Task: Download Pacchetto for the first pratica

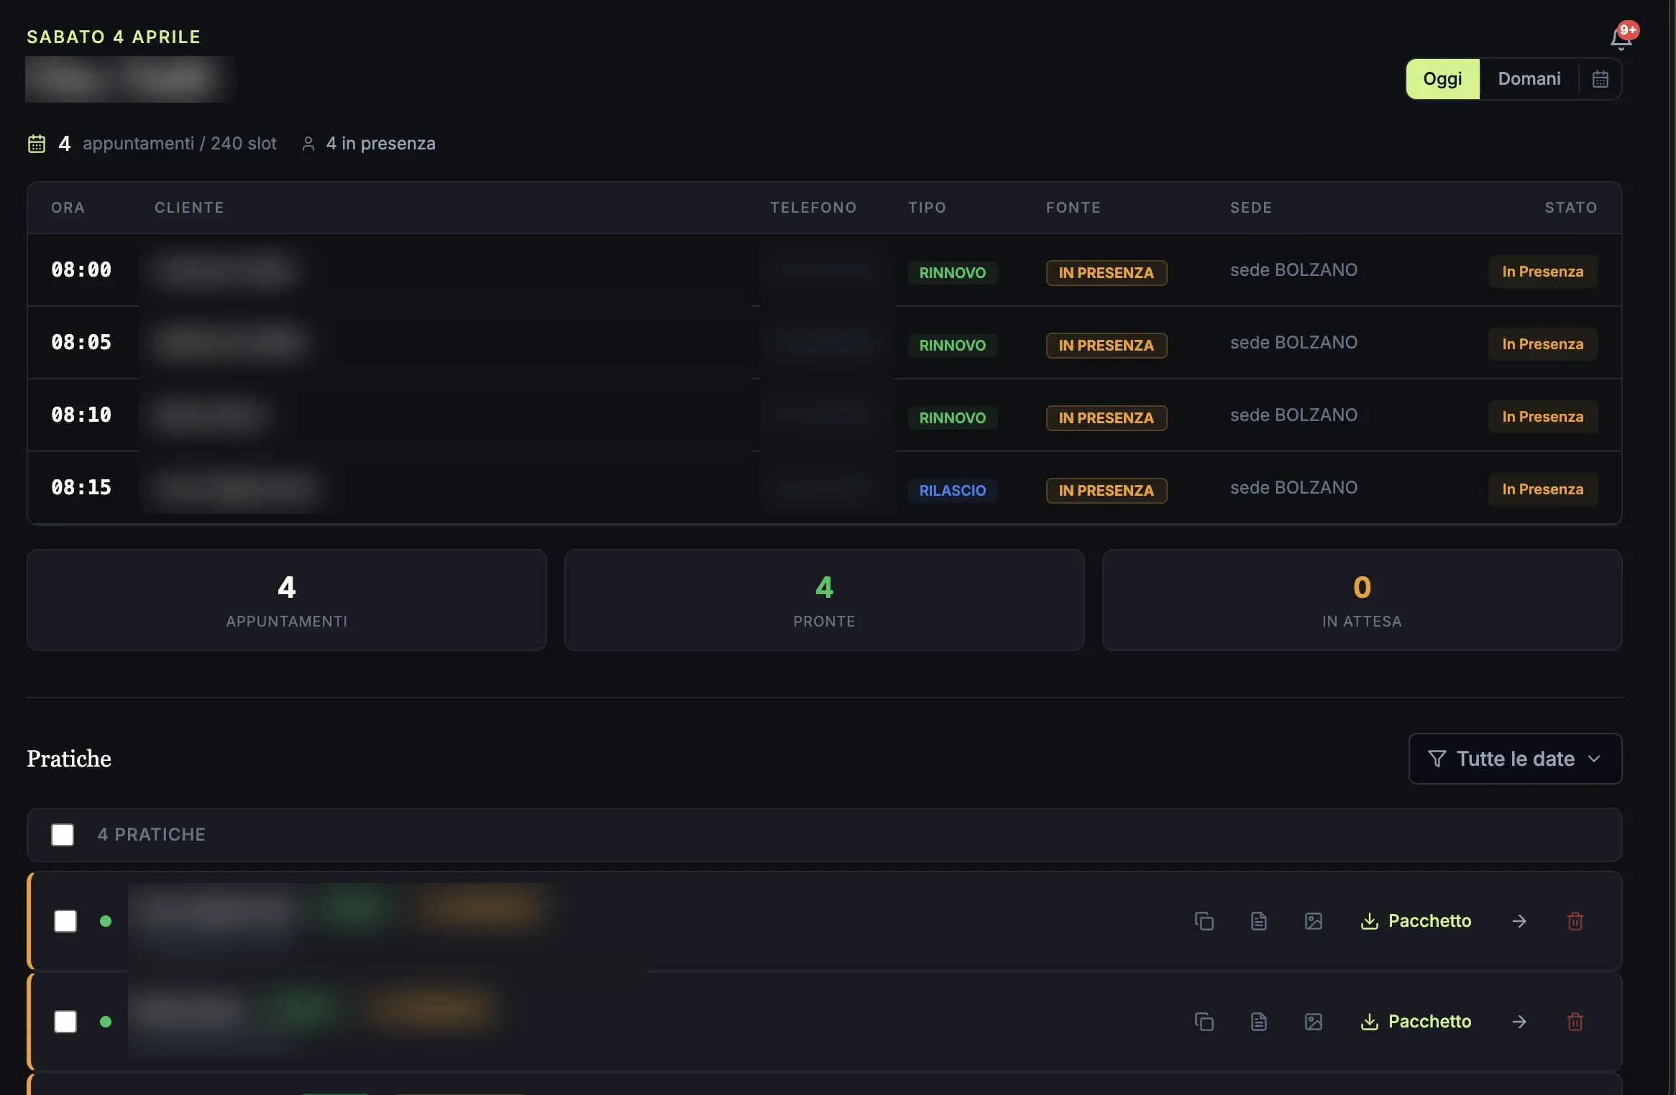Action: point(1416,921)
